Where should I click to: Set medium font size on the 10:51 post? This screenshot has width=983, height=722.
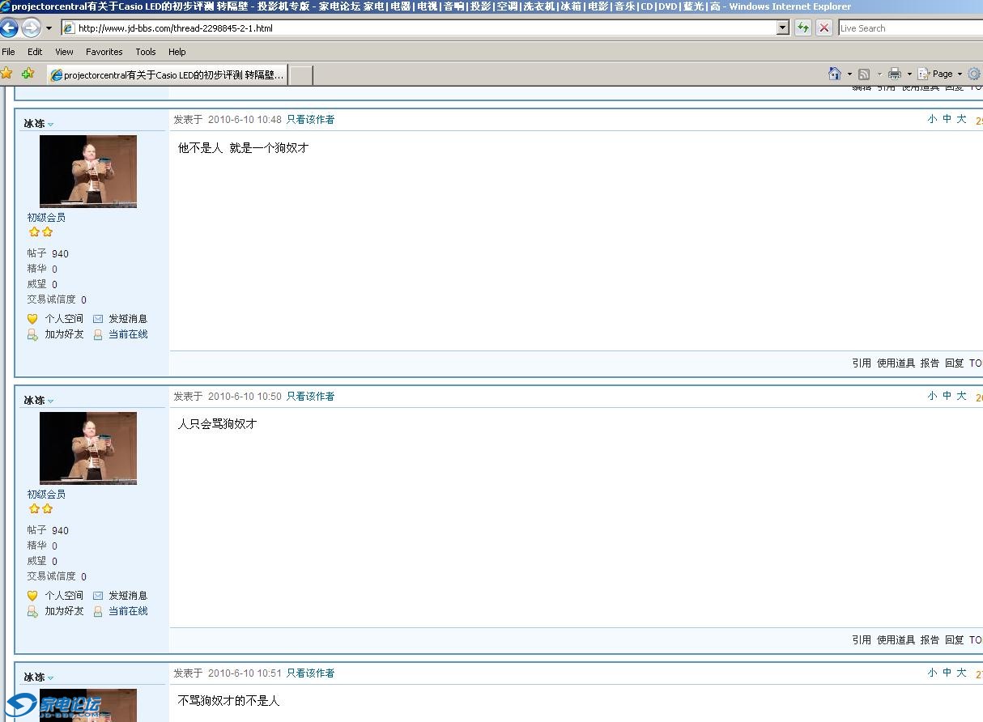click(x=947, y=673)
